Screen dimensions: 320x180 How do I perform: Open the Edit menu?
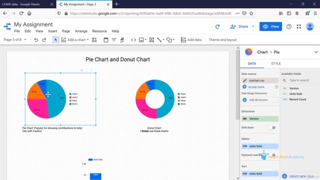[27, 31]
